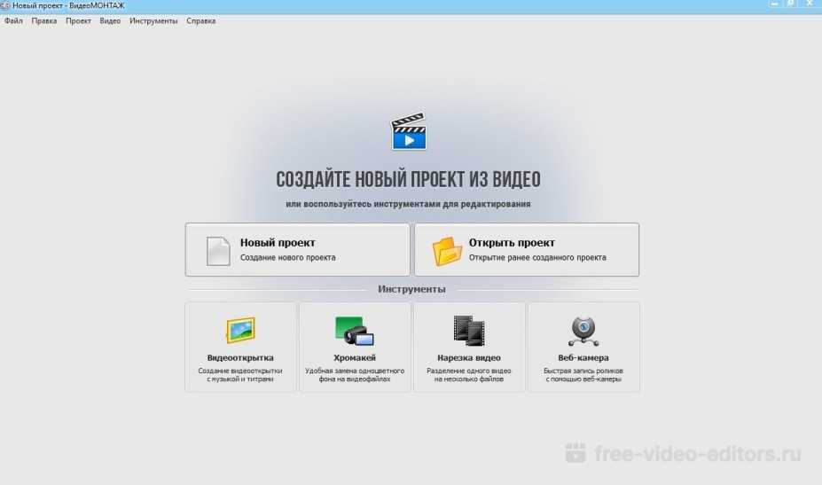822x485 pixels.
Task: Click the ВидеоМОНТАЖ app icon in title bar
Action: tap(6, 5)
